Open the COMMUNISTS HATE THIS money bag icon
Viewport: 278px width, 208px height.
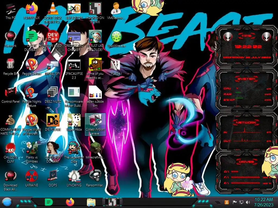[x=11, y=125]
